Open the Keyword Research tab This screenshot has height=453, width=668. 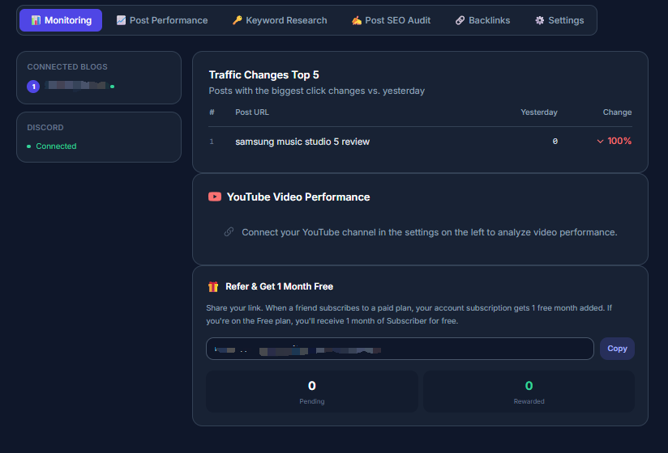[x=280, y=20]
